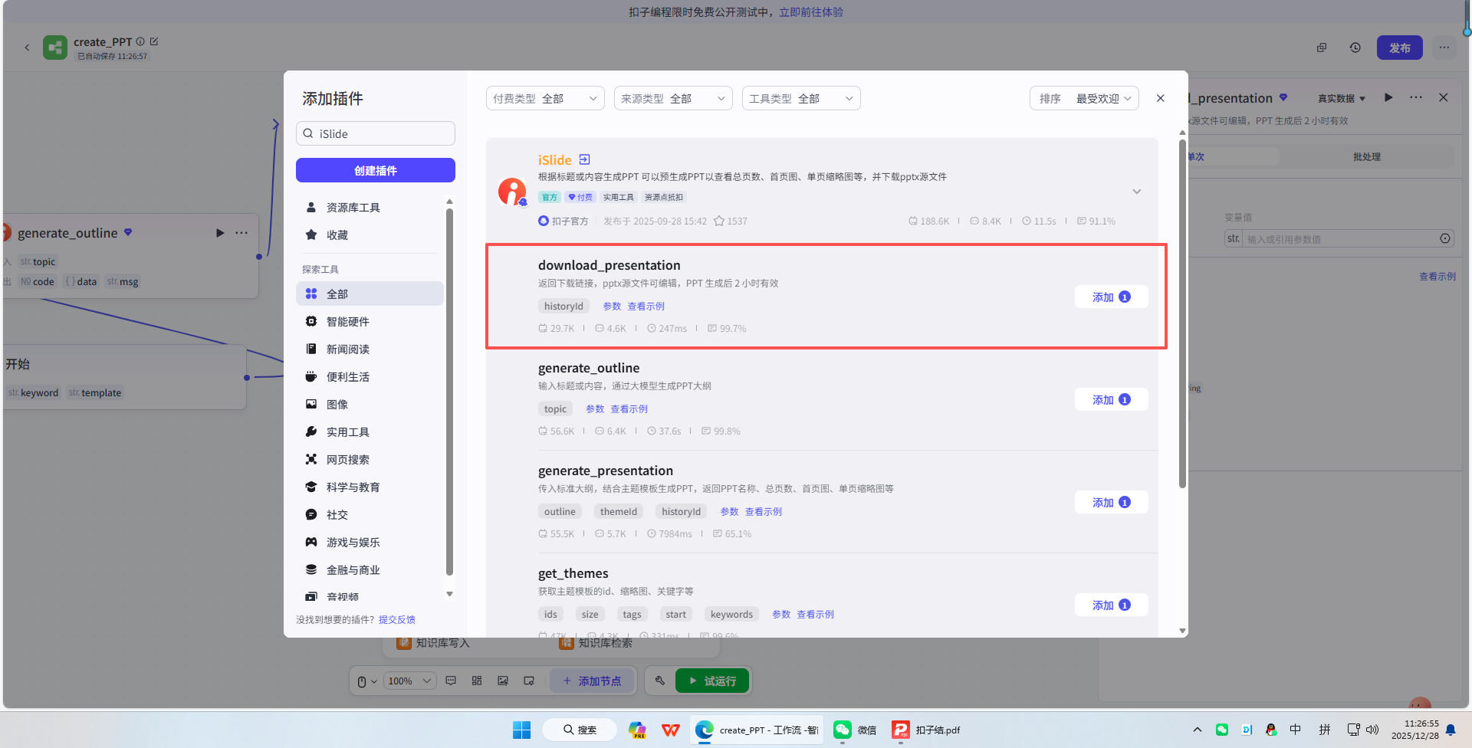Open the 微信 taskbar app
This screenshot has width=1472, height=748.
[855, 730]
